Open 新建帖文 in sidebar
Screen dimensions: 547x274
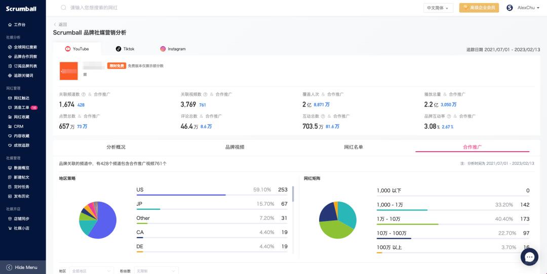click(x=18, y=177)
